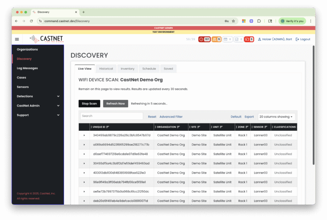Viewport: 327px width, 220px height.
Task: View site information icon in address bar
Action: 40,21
